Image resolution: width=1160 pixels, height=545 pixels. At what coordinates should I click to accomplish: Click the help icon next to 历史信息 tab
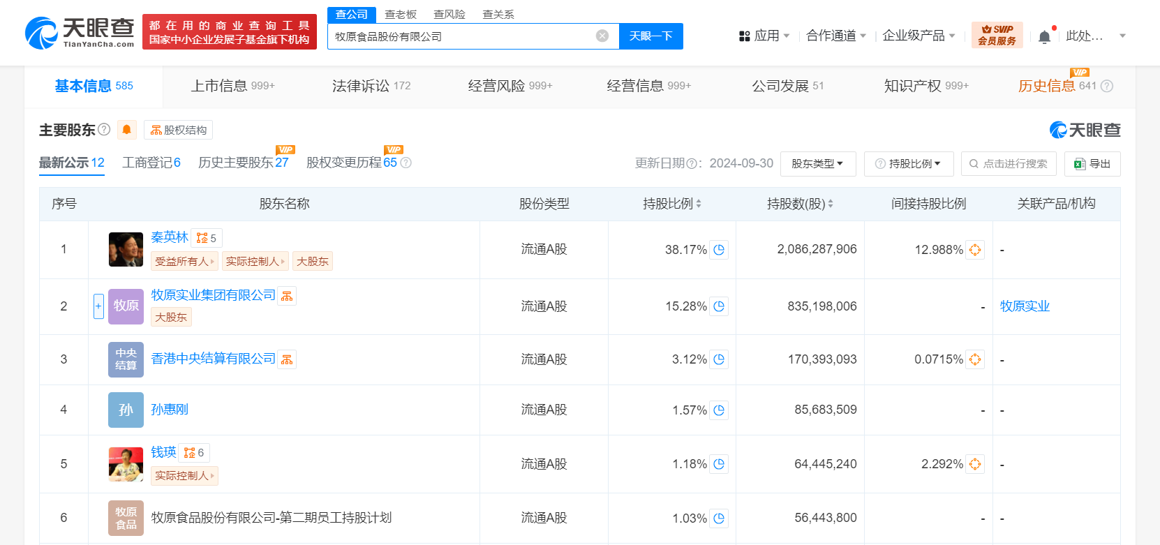tap(1107, 86)
